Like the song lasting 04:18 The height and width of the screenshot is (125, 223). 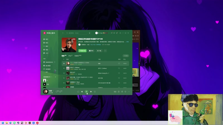coord(119,73)
